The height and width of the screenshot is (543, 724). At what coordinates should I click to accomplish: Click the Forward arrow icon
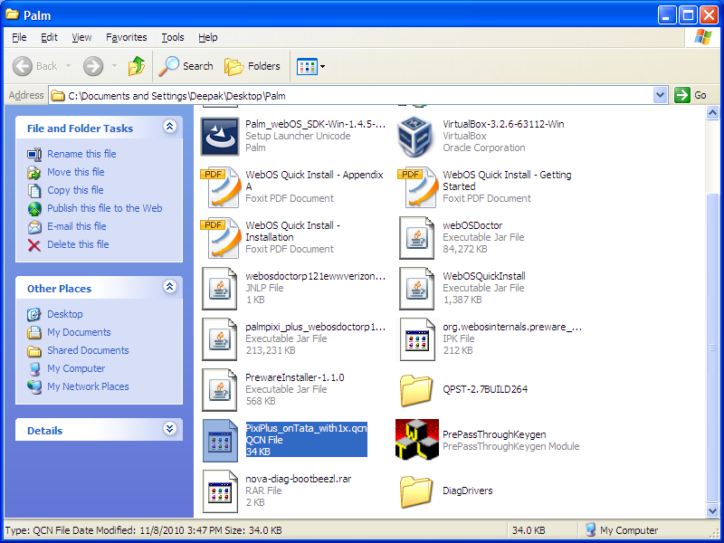[x=93, y=66]
